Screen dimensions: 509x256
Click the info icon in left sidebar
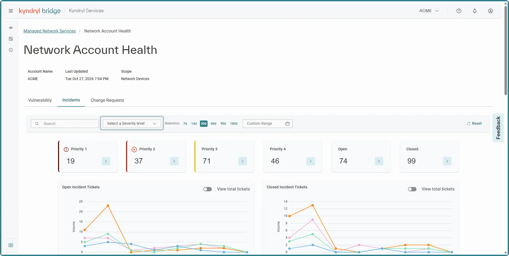click(x=11, y=50)
